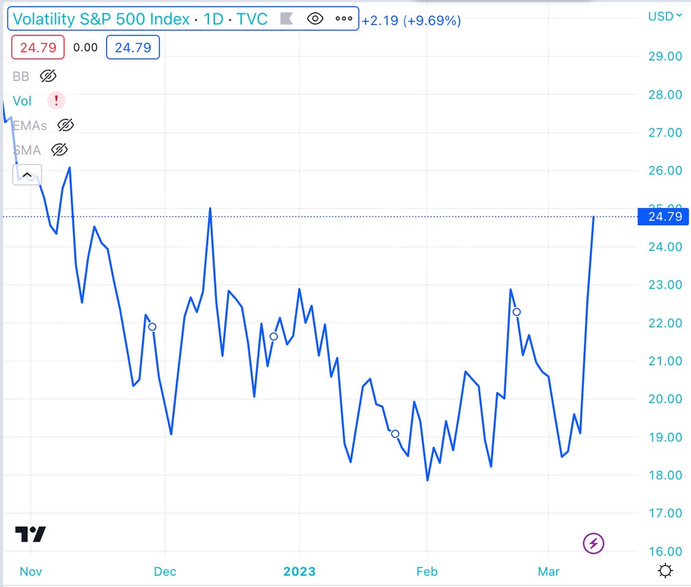This screenshot has width=691, height=587.
Task: Click the event marker in late December
Action: point(274,337)
